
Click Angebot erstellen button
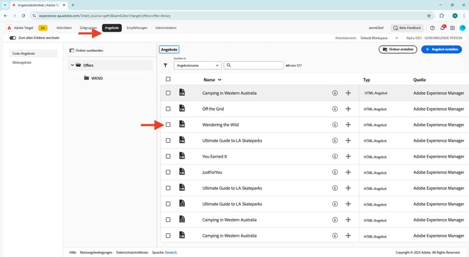tap(441, 49)
